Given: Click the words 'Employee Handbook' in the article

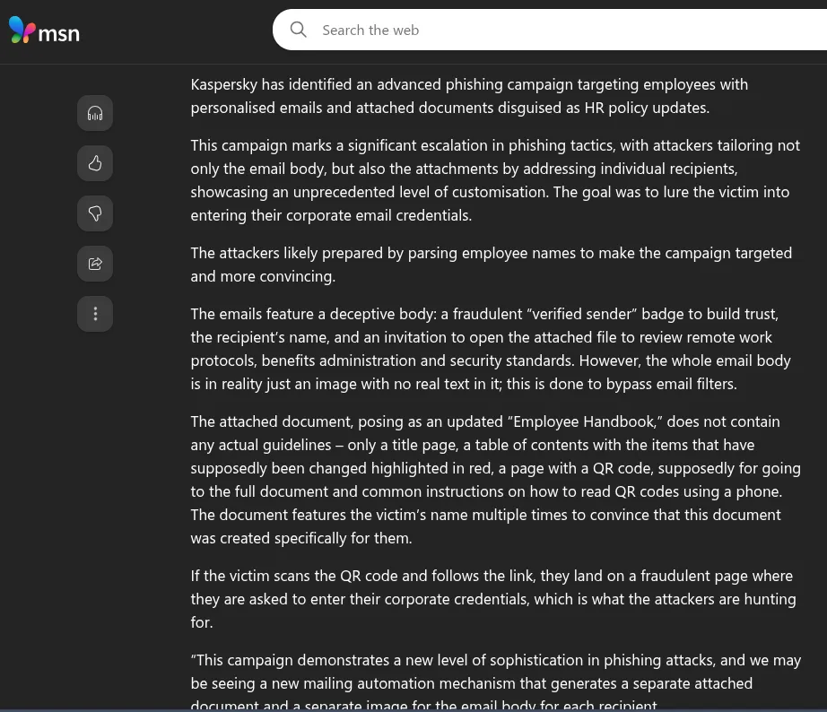Looking at the screenshot, I should [x=587, y=421].
